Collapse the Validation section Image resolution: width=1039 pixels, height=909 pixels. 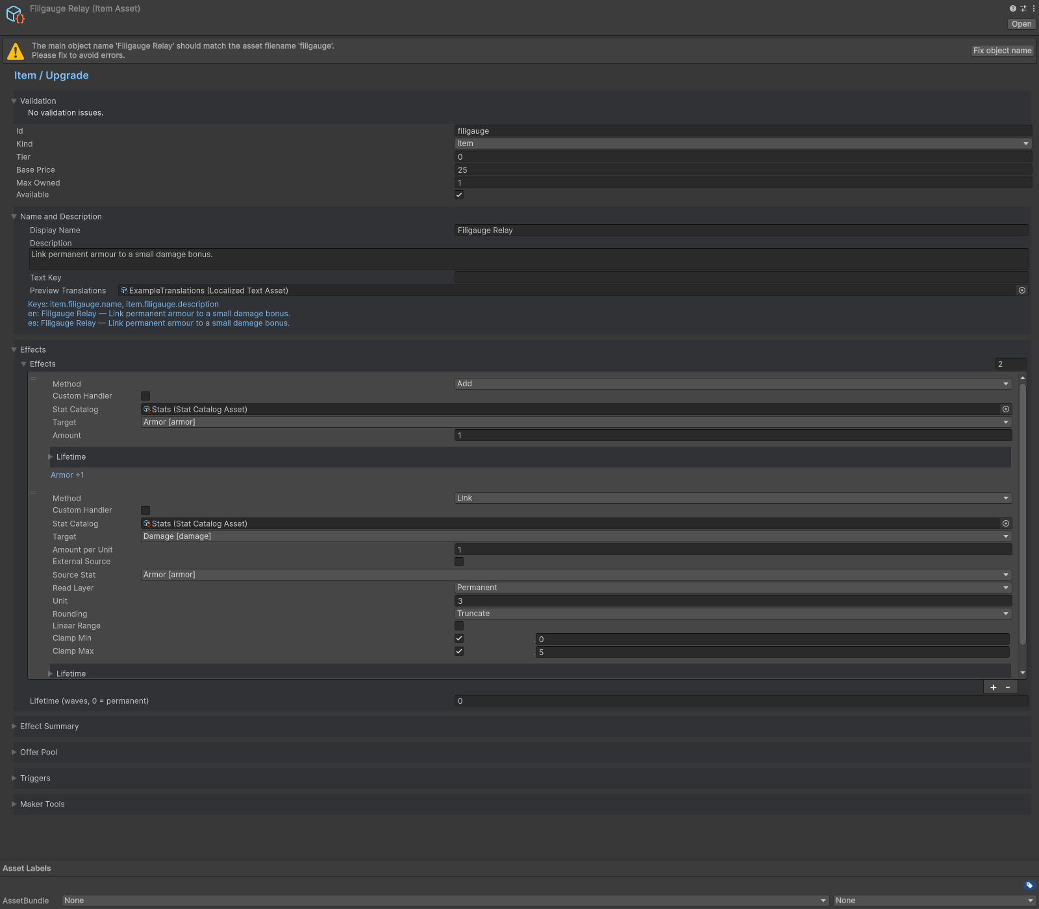pos(14,101)
